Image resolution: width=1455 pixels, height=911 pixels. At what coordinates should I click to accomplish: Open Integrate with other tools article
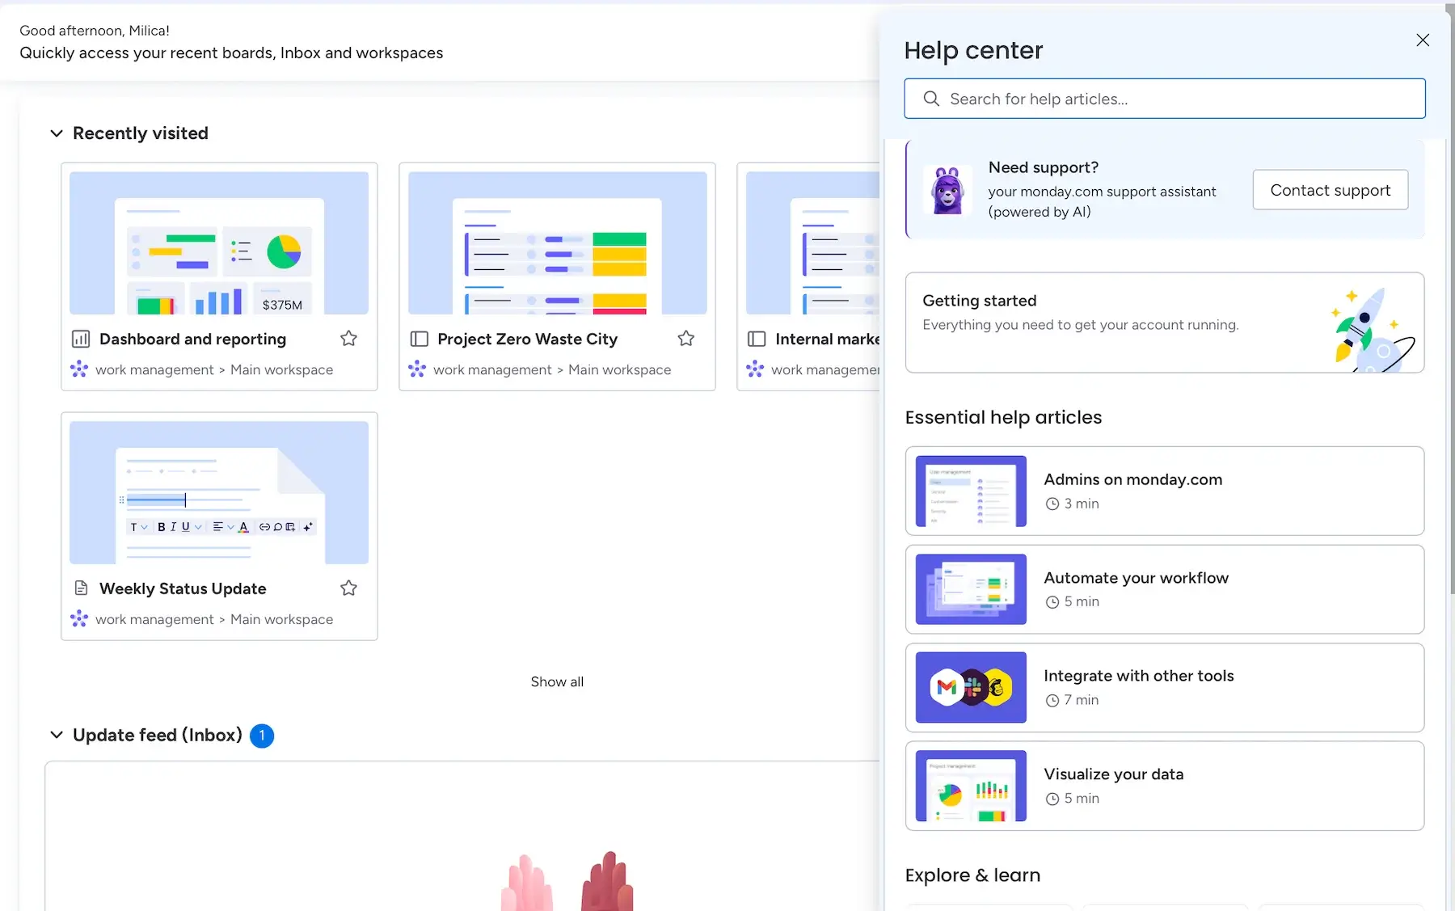1164,688
